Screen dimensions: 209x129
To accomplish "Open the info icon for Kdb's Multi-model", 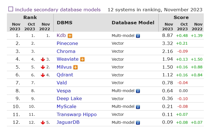I will (138, 36).
